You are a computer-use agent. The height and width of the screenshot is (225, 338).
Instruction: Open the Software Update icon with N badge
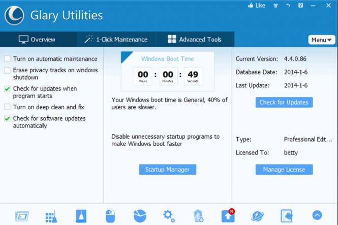[x=228, y=215]
